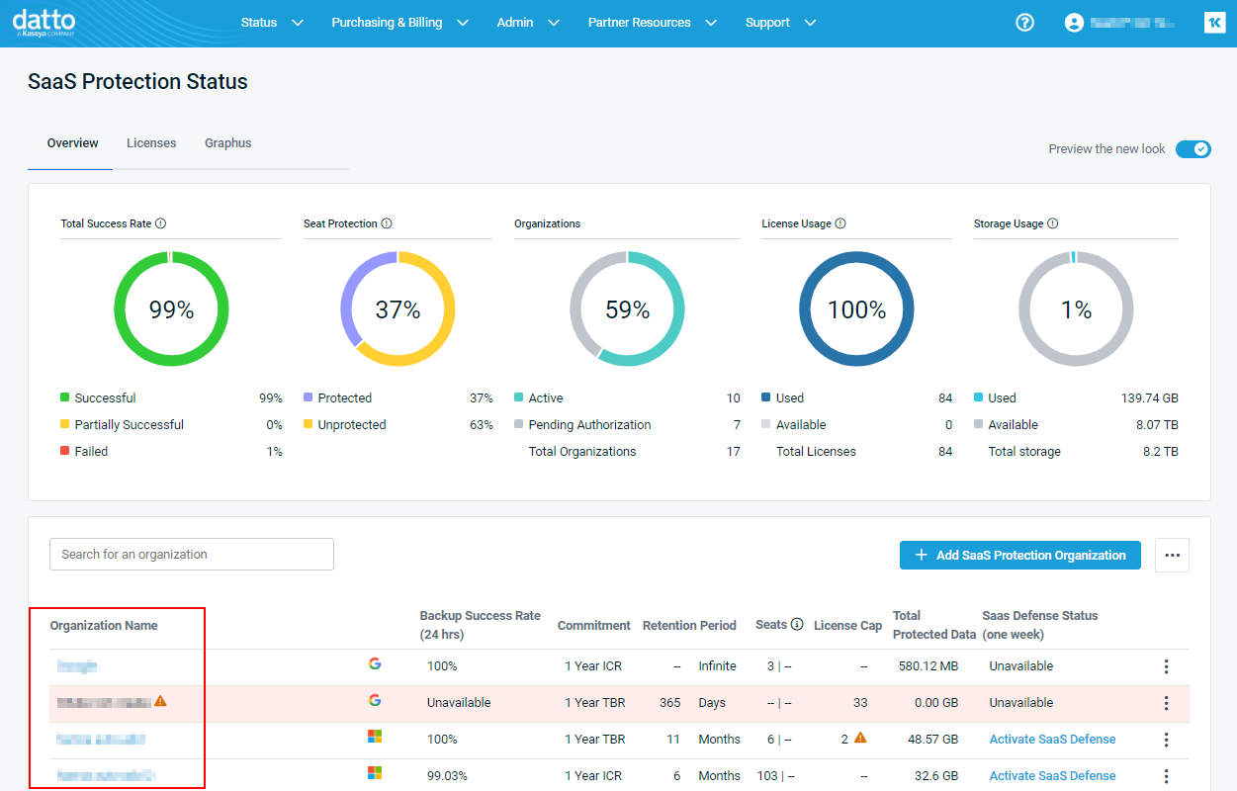Image resolution: width=1237 pixels, height=791 pixels.
Task: Open the user account avatar icon
Action: 1075,22
